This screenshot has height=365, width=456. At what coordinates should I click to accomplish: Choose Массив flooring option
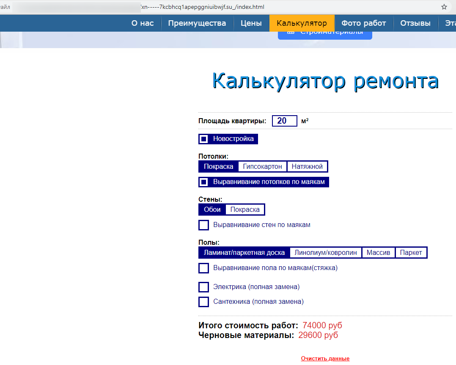coord(378,252)
